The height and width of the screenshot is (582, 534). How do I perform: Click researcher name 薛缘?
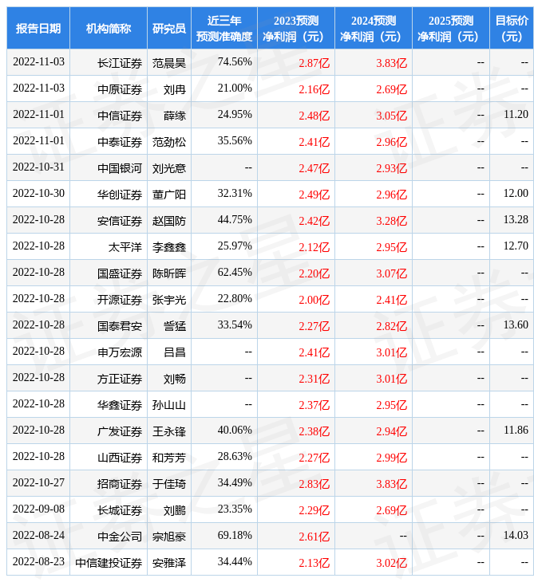(x=175, y=116)
